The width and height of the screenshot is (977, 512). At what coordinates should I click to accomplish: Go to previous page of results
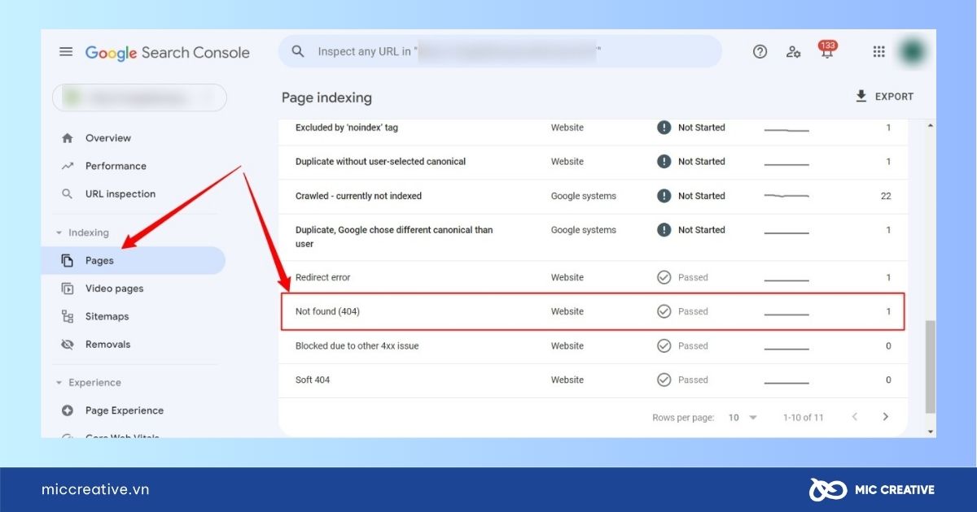tap(854, 417)
